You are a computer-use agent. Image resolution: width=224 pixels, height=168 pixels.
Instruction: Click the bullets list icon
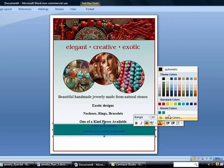click(x=178, y=123)
